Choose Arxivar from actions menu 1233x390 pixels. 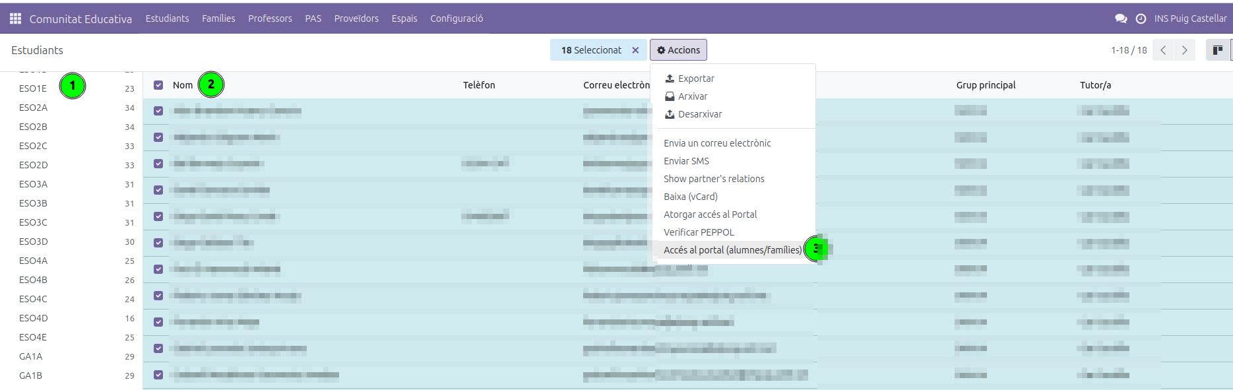(686, 96)
